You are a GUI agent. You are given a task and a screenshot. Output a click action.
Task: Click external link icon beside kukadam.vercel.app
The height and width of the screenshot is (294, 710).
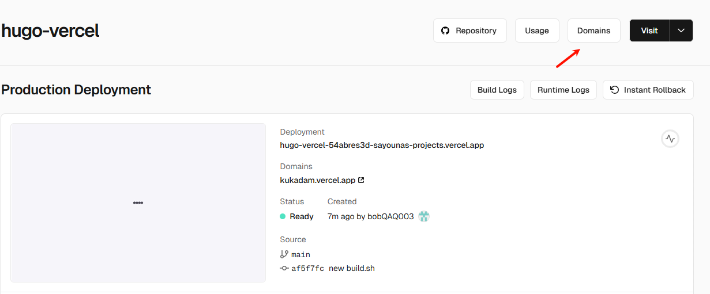(361, 180)
